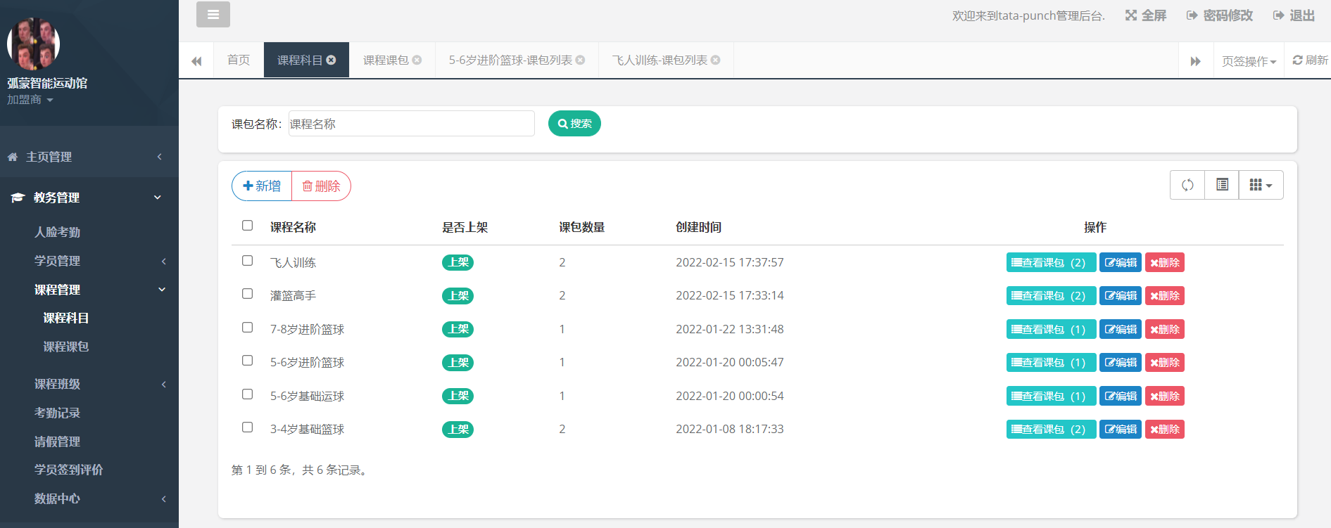The width and height of the screenshot is (1331, 528).
Task: Click 退出 to log out
Action: [1294, 15]
